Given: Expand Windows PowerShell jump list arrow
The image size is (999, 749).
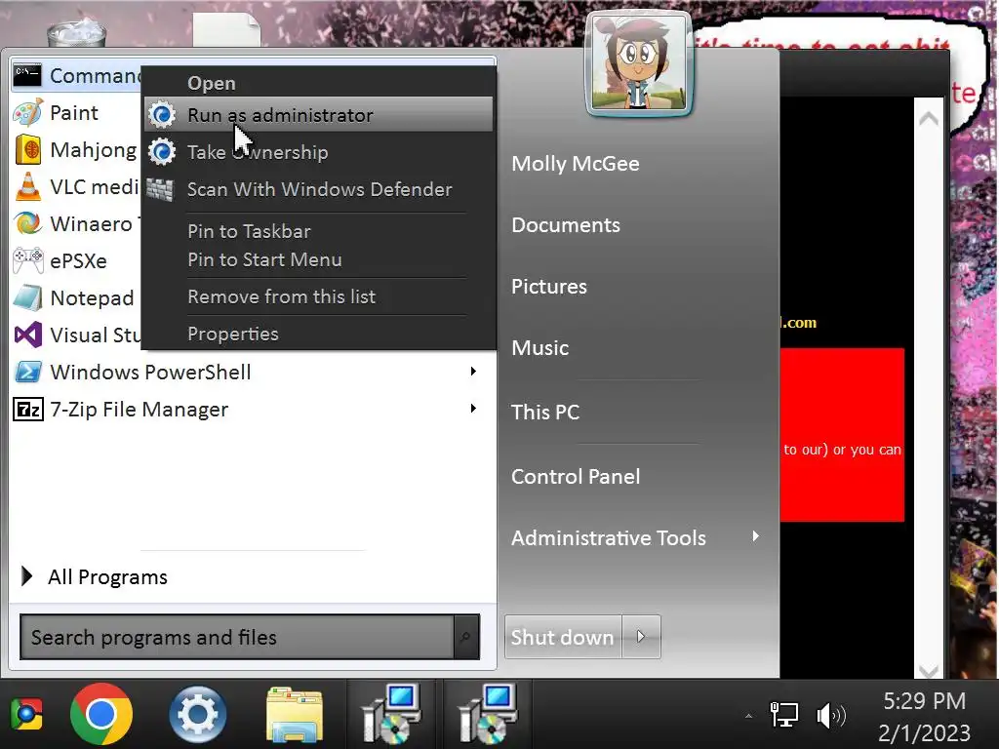Looking at the screenshot, I should 473,372.
